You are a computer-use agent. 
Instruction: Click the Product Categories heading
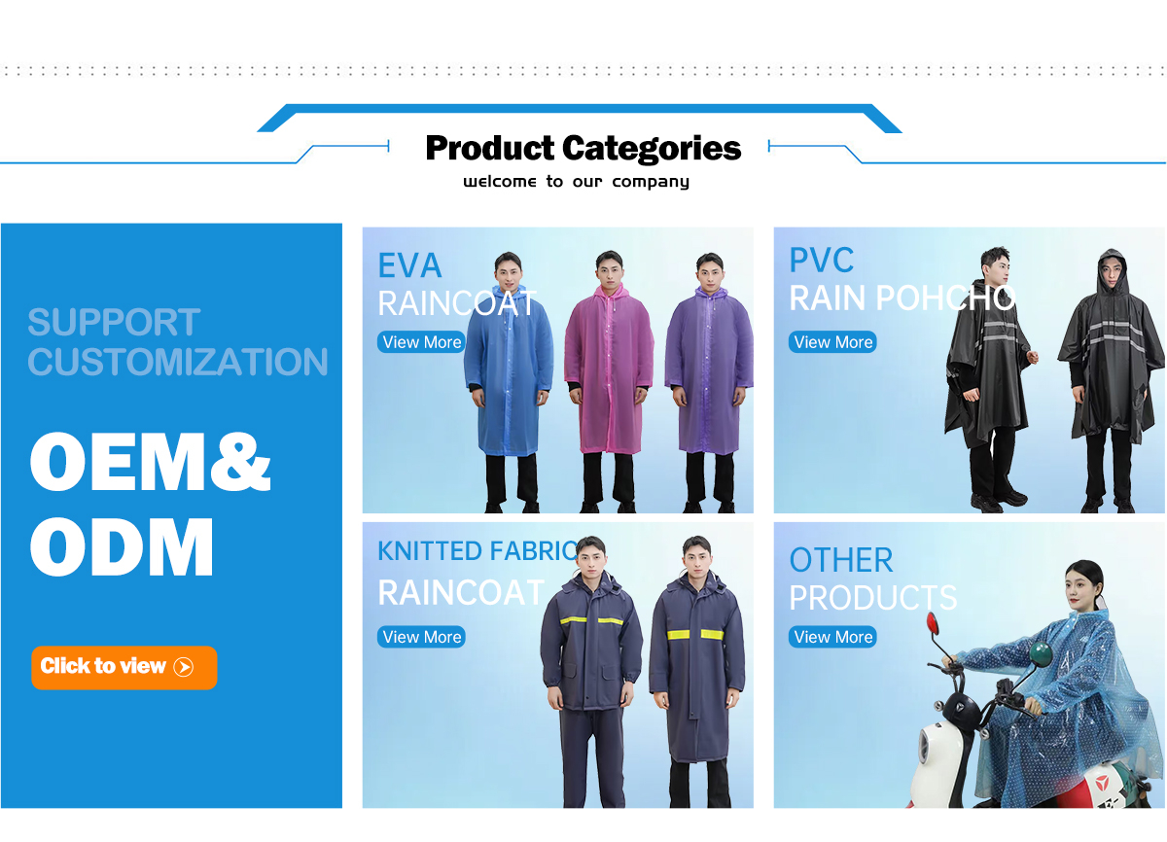click(583, 148)
